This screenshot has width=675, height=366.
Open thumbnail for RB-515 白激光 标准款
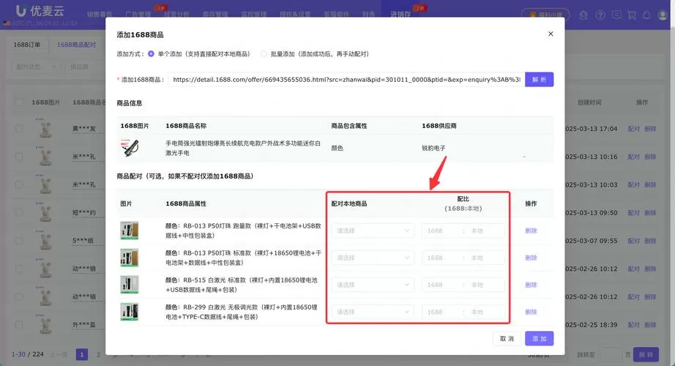pos(129,285)
